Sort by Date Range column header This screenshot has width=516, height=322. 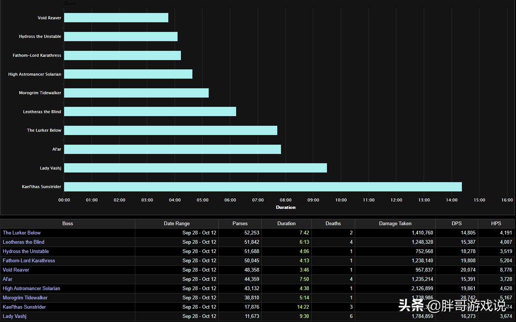[x=176, y=223]
